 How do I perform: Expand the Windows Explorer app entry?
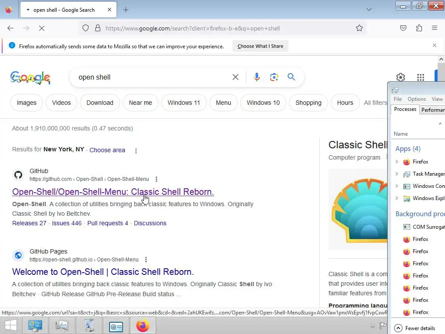click(397, 198)
